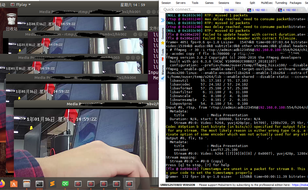The image size is (308, 190).
Task: Switch to the unnumbered 192.168.0 terminal tab
Action: pos(233,10)
